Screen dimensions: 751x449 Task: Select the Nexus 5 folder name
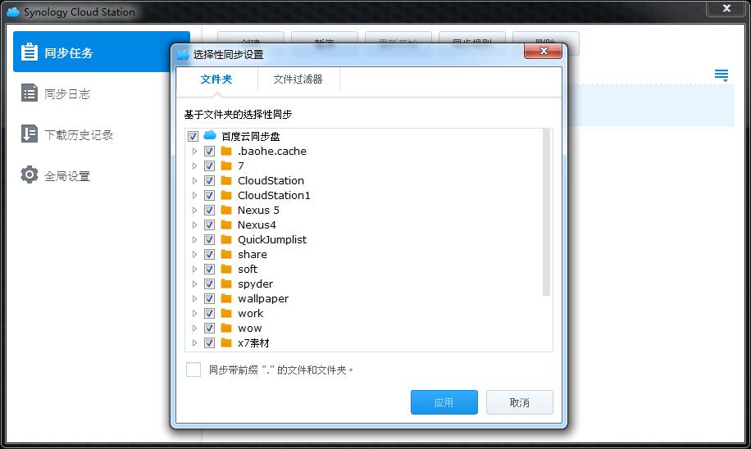258,210
